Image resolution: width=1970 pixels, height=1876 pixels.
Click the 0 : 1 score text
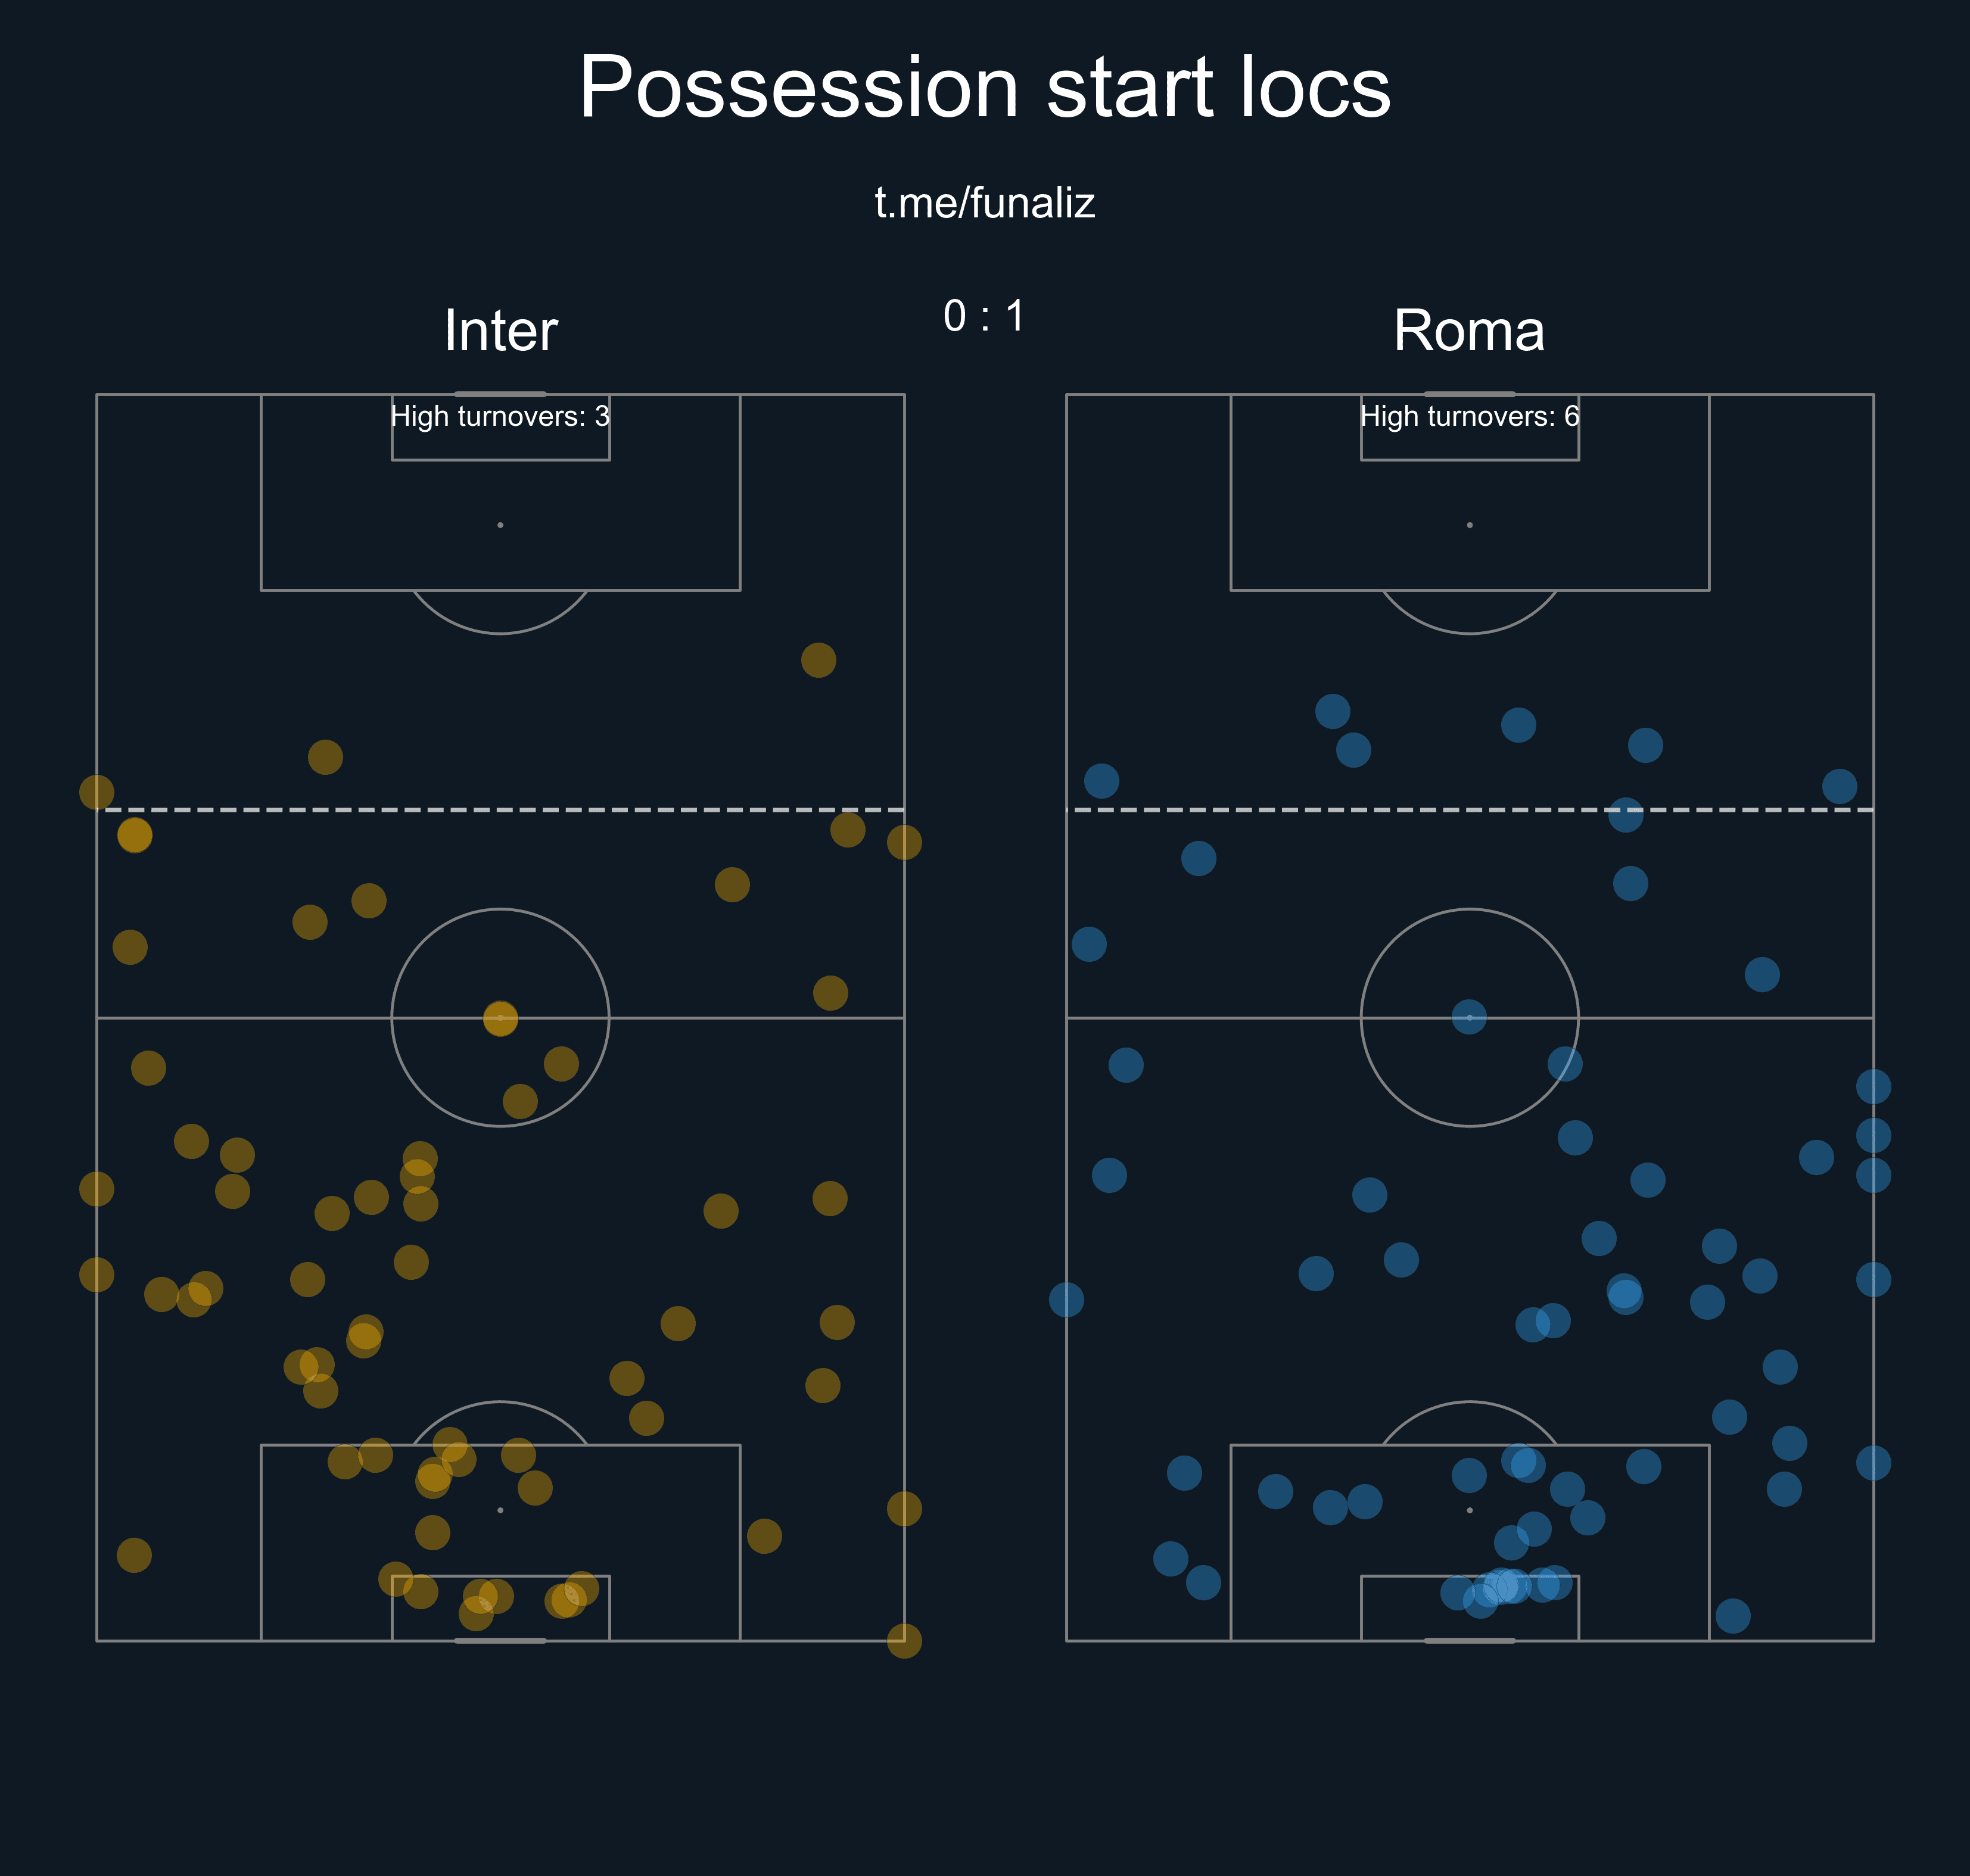[984, 316]
